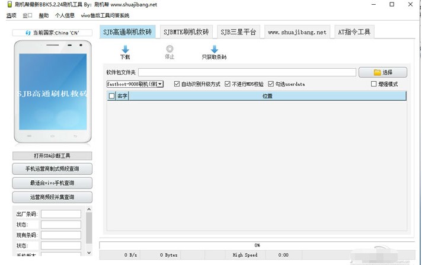The width and height of the screenshot is (422, 265).
Task: Click the 下载 download arrow icon
Action: click(x=125, y=49)
